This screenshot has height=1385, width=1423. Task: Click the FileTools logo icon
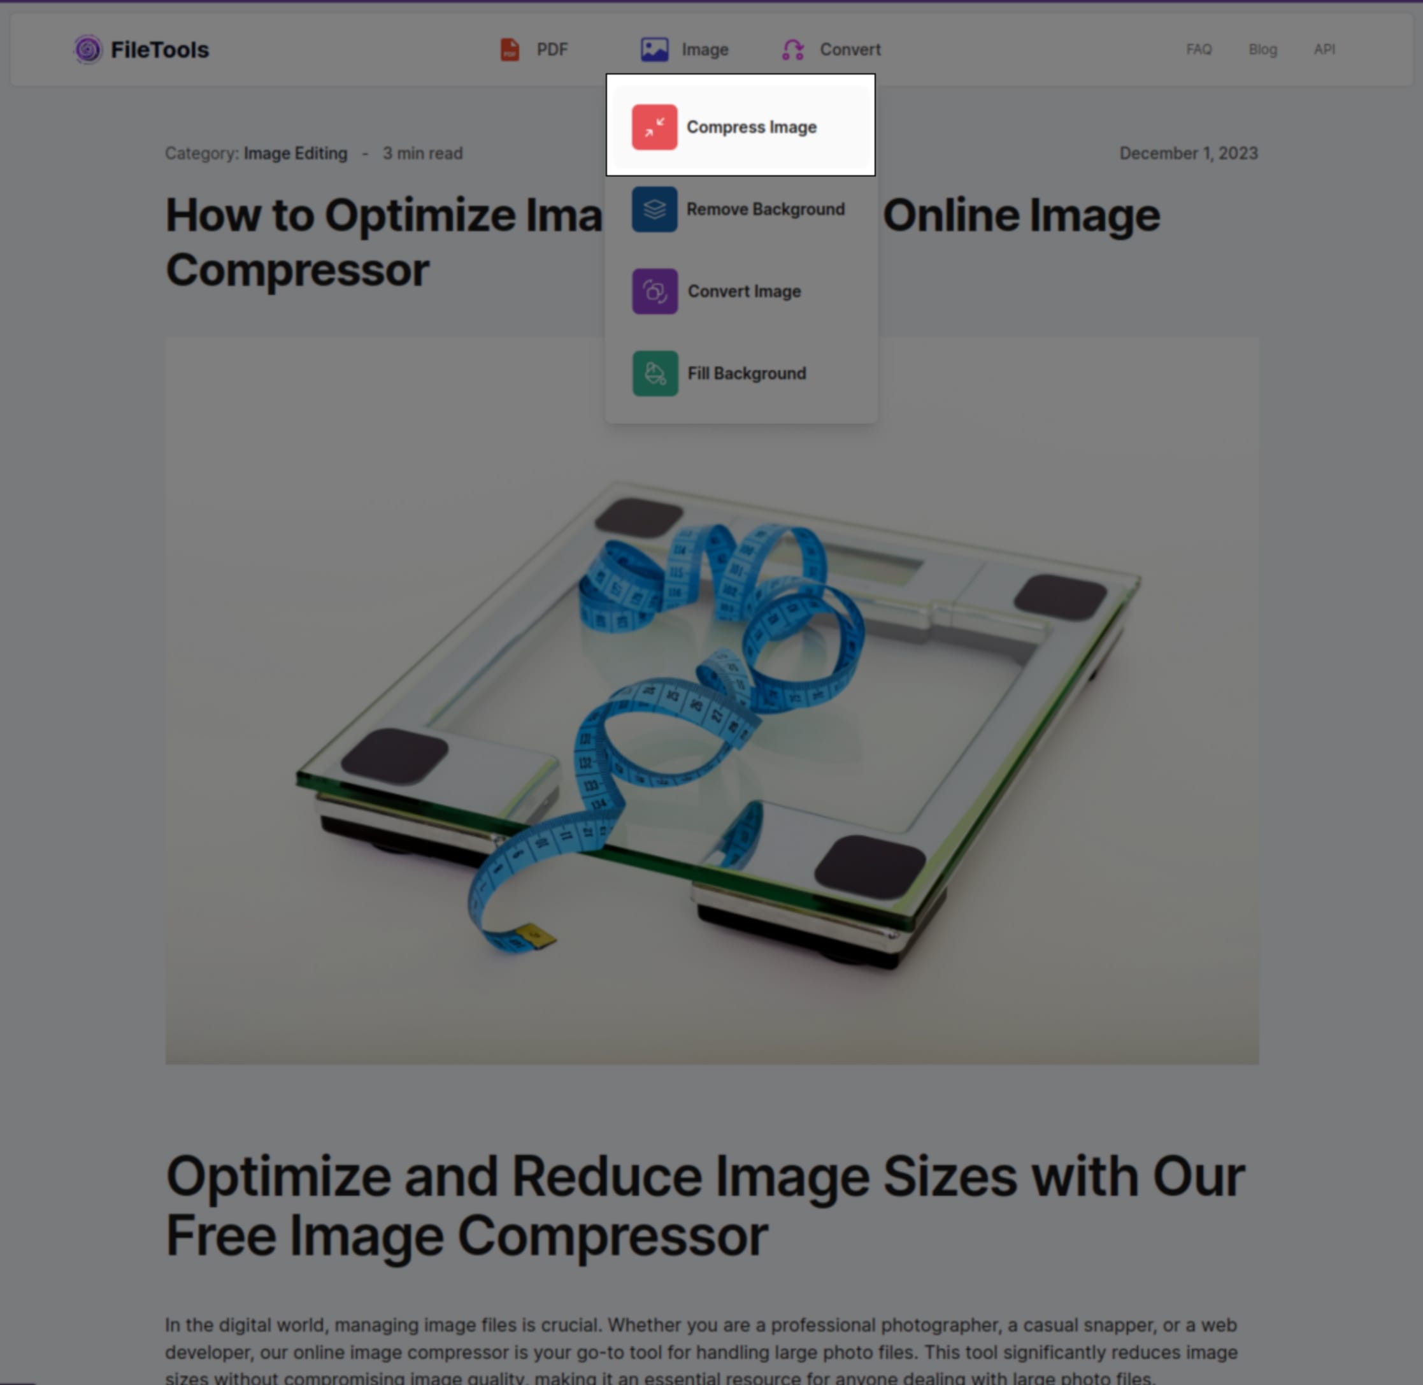[x=87, y=48]
